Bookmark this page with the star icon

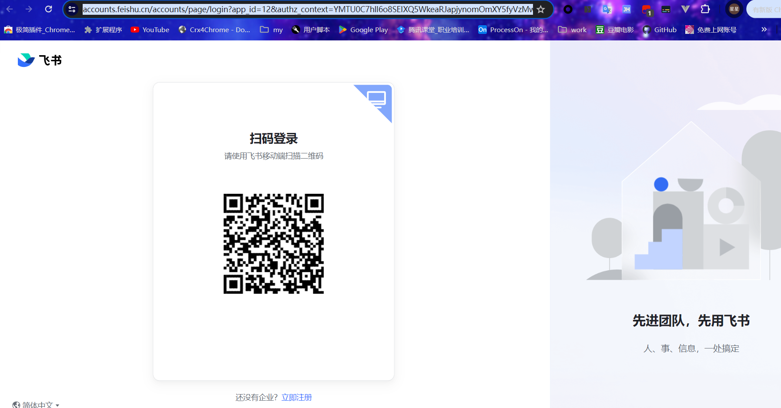click(541, 9)
